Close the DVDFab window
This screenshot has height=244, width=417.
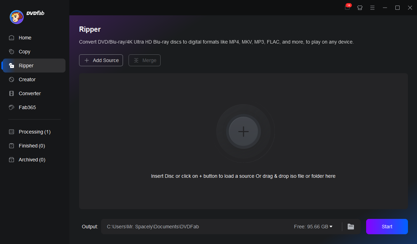[x=410, y=8]
